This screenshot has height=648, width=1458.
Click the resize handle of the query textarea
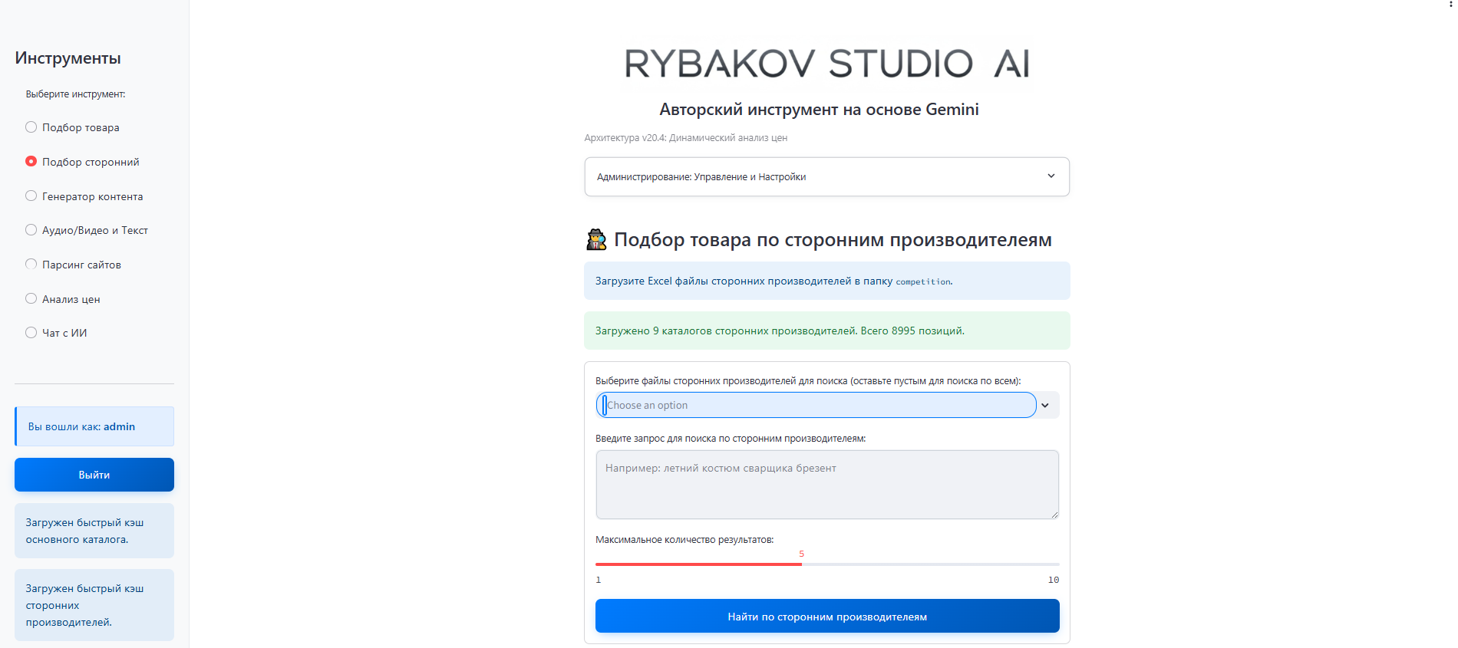click(x=1054, y=515)
